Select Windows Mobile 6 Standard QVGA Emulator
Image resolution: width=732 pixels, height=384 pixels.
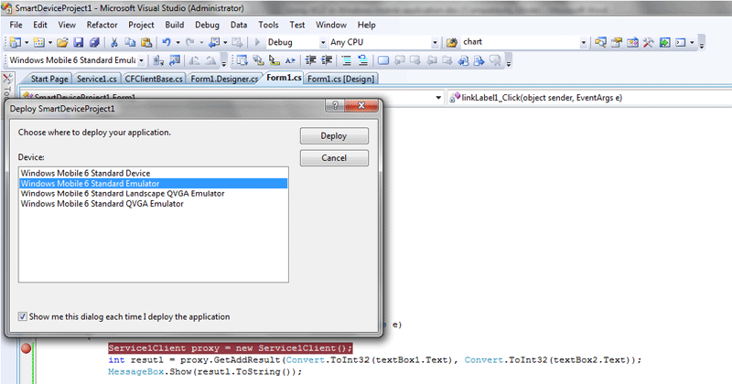[153, 204]
